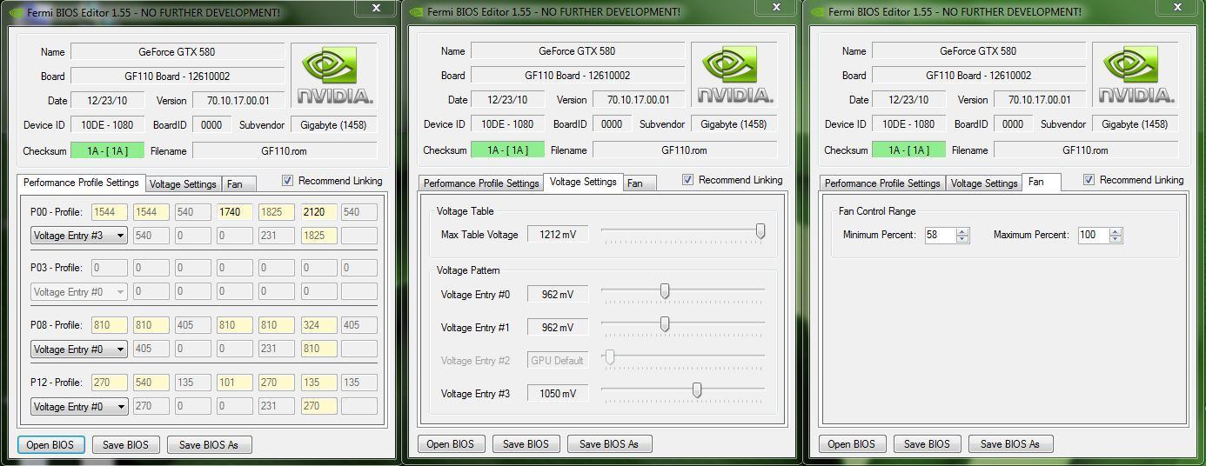The width and height of the screenshot is (1206, 466).
Task: Toggle Recommend Linking in right window
Action: pyautogui.click(x=1089, y=180)
